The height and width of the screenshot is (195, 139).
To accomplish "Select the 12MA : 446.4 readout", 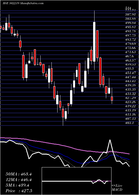I will [19, 180].
